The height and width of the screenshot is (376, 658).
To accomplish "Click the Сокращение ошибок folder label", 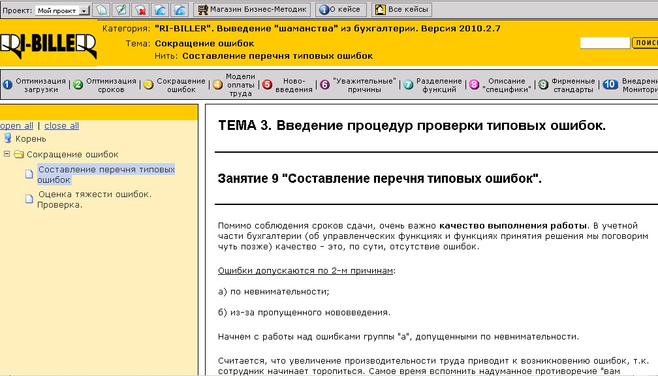I will click(x=72, y=155).
